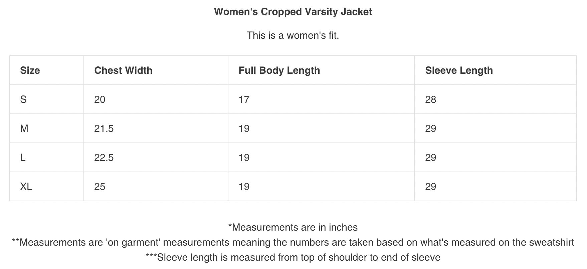This screenshot has width=587, height=269.
Task: Click the Women's Cropped Varsity Jacket title
Action: pyautogui.click(x=293, y=12)
